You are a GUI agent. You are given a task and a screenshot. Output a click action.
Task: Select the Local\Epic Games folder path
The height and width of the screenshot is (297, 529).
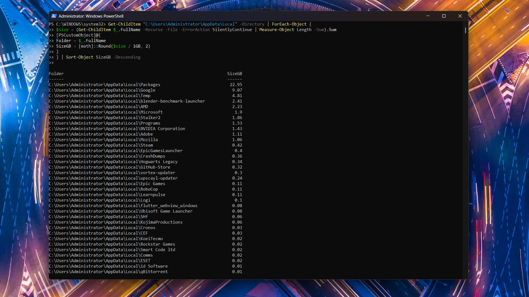coord(107,184)
